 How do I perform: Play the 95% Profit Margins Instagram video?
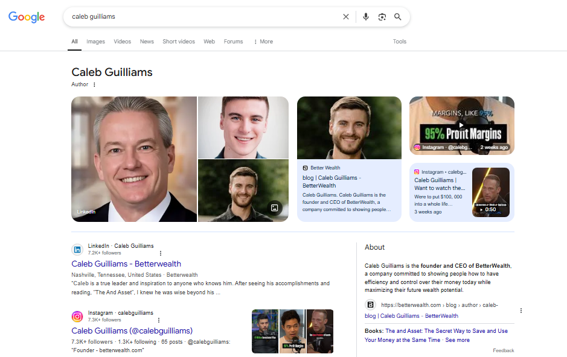(462, 125)
